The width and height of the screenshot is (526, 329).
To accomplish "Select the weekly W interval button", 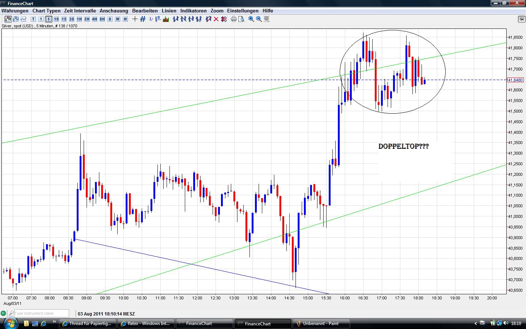I will [x=118, y=19].
